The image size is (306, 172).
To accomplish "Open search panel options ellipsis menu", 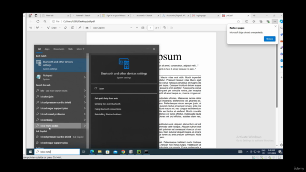I will point(147,49).
